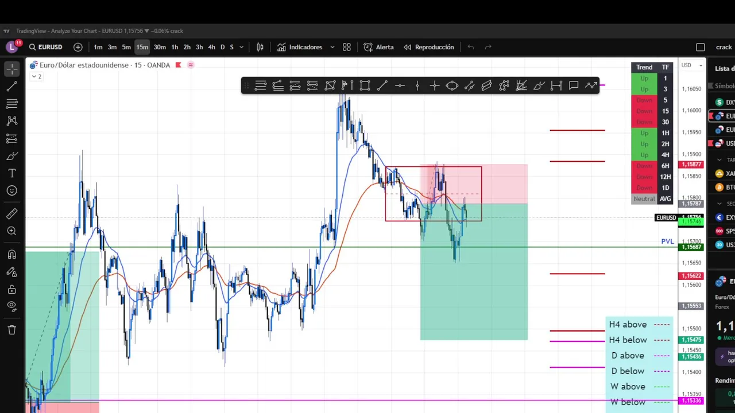735x413 pixels.
Task: Click the red flag next to OANDA
Action: pos(178,65)
